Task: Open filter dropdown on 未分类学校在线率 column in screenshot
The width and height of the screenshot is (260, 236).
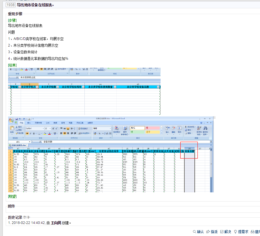Action: coord(83,87)
